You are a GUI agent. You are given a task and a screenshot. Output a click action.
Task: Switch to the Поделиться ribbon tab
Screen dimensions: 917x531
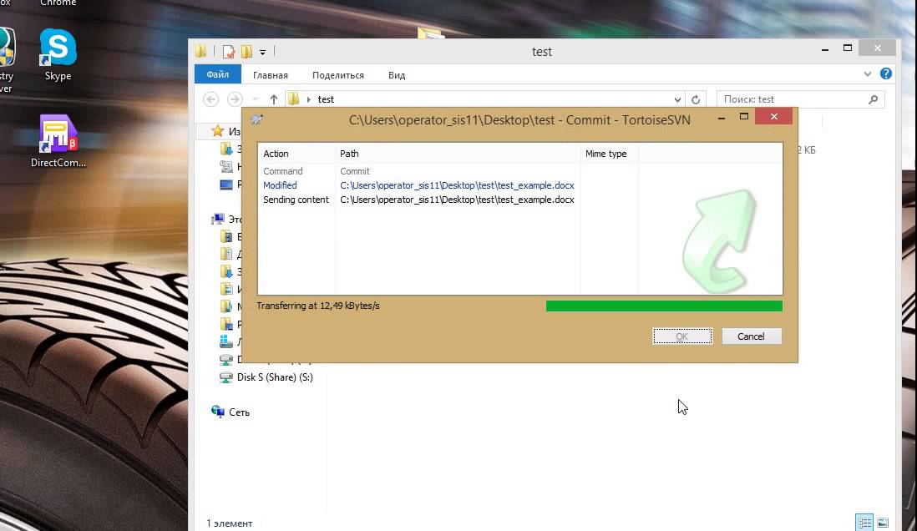point(338,75)
